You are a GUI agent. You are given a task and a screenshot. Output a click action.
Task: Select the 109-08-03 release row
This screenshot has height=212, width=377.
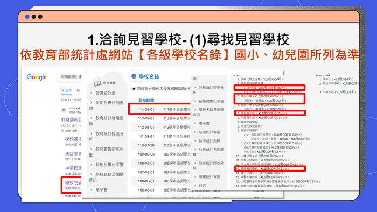[x=160, y=154]
